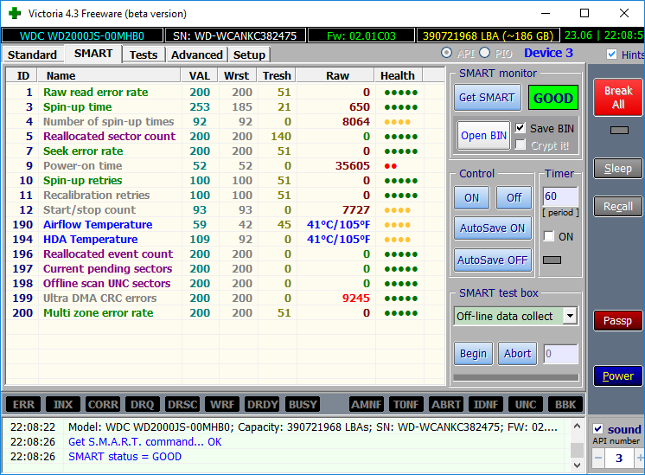
Task: Click the Recall button
Action: pyautogui.click(x=618, y=206)
